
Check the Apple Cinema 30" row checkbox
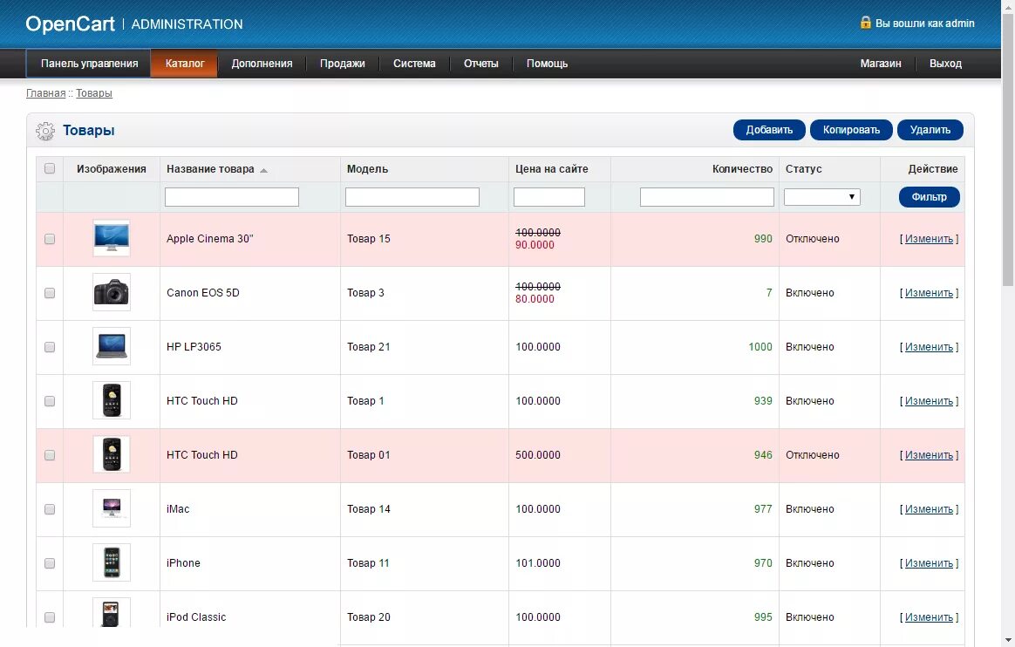[50, 239]
